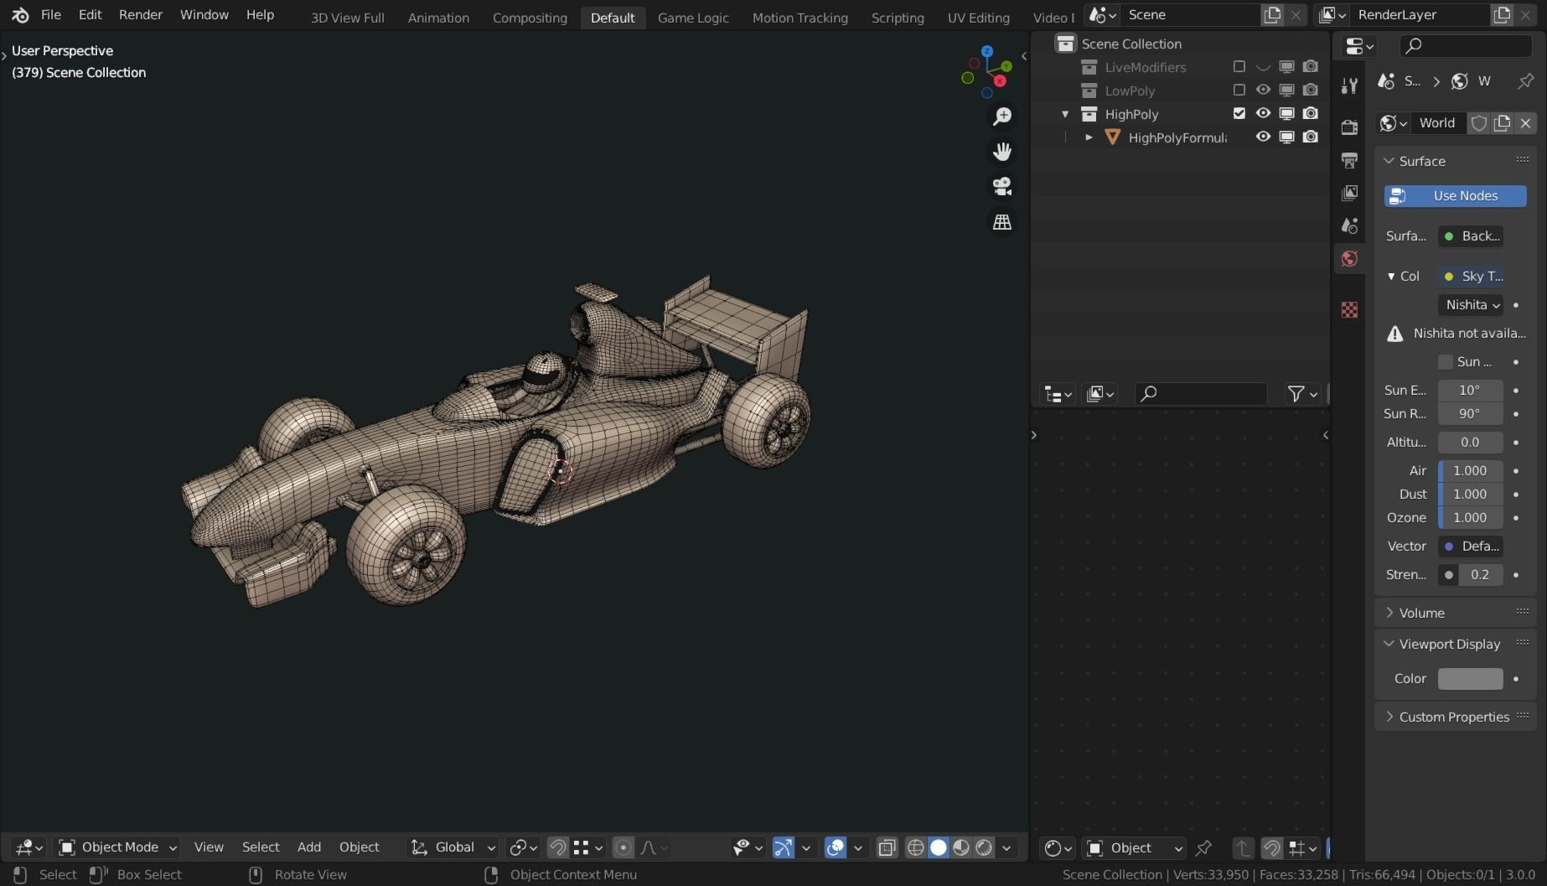Toggle X-Ray display icon
Image resolution: width=1547 pixels, height=886 pixels.
coord(887,847)
